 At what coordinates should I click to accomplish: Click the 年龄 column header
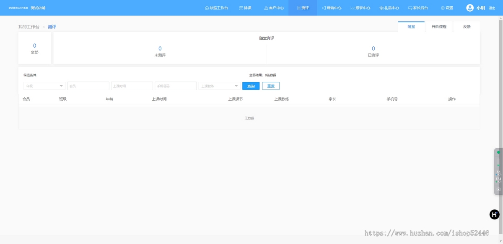[x=109, y=99]
